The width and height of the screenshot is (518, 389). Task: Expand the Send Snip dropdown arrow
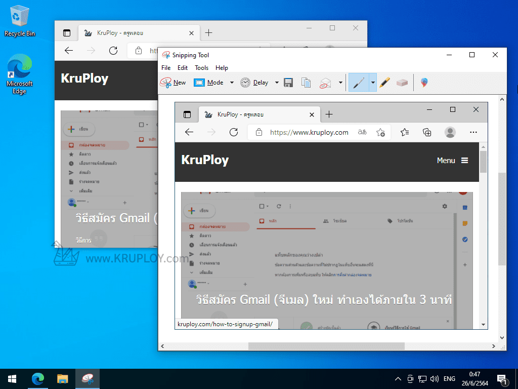340,83
